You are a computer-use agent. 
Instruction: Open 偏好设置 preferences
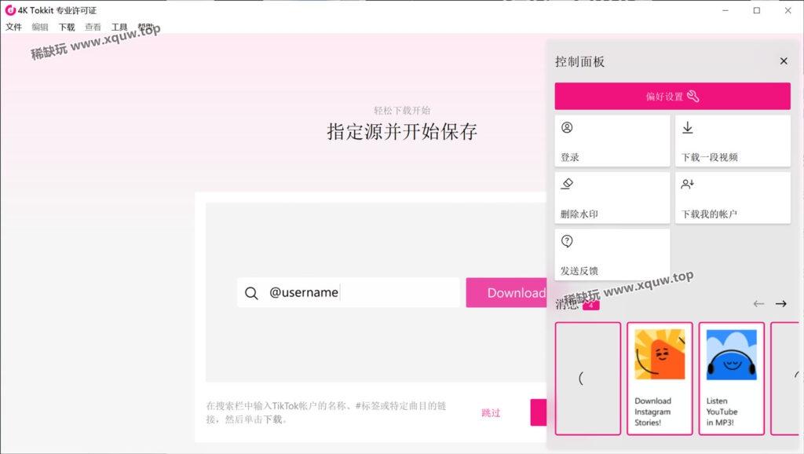coord(672,96)
